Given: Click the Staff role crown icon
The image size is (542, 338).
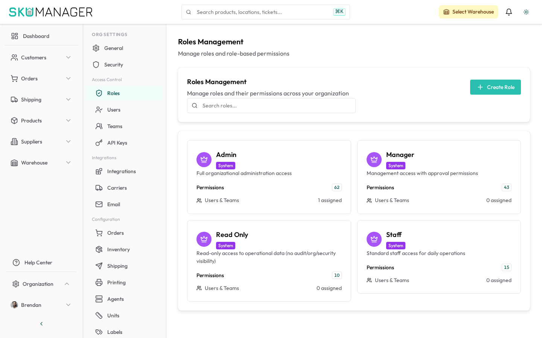Looking at the screenshot, I should coord(374,239).
